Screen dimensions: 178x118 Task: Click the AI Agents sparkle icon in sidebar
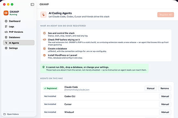(x=6, y=43)
